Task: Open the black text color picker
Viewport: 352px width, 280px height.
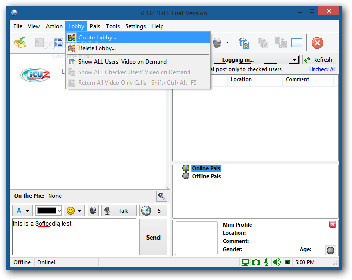Action: (x=48, y=211)
